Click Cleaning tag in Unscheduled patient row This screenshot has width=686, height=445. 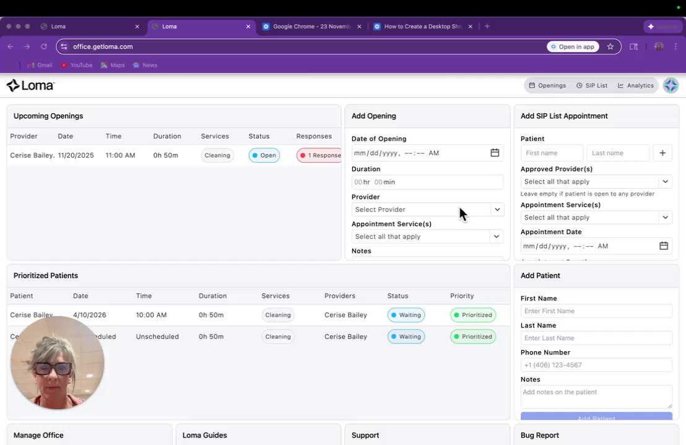pyautogui.click(x=278, y=337)
